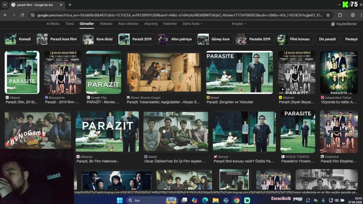
Task: Click 'Parazit, Bir Film Hakkında' link
Action: [x=98, y=161]
